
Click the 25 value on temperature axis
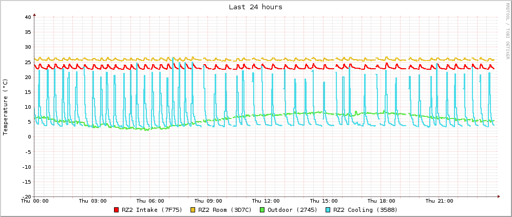tap(28, 62)
